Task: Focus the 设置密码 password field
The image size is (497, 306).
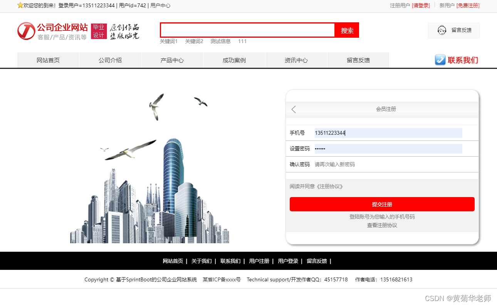Action: click(x=388, y=149)
